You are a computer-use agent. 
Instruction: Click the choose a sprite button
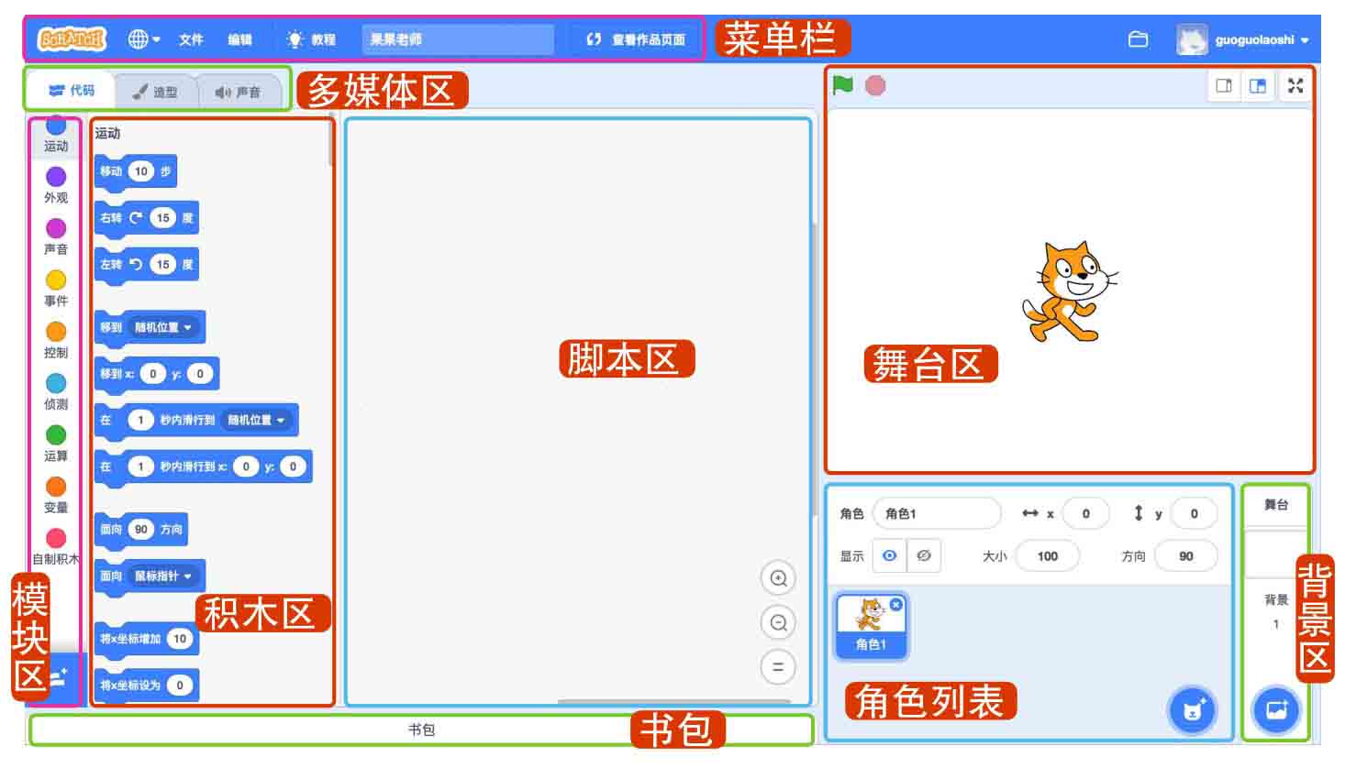coord(1192,709)
